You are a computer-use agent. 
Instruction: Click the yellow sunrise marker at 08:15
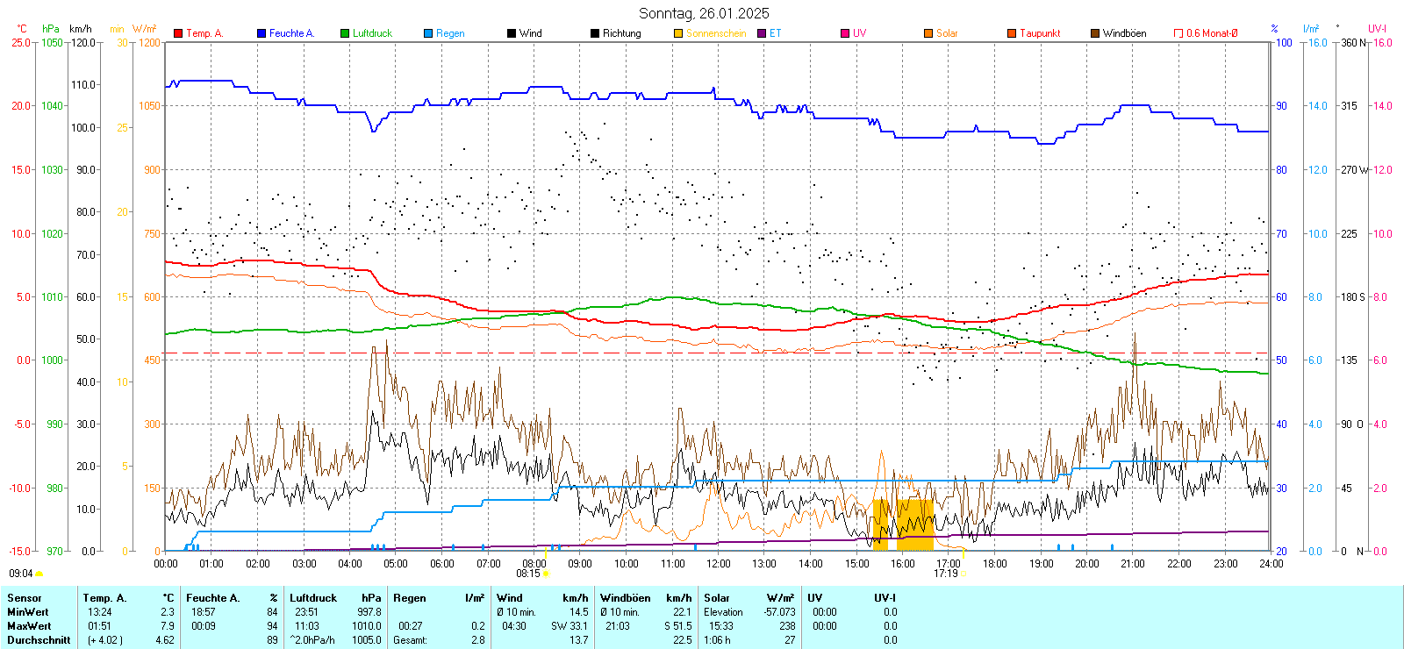[546, 574]
